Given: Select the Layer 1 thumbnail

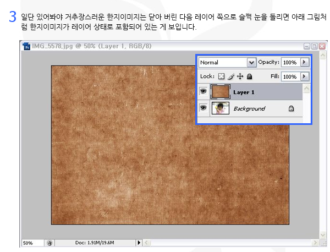Looking at the screenshot, I should pos(221,91).
